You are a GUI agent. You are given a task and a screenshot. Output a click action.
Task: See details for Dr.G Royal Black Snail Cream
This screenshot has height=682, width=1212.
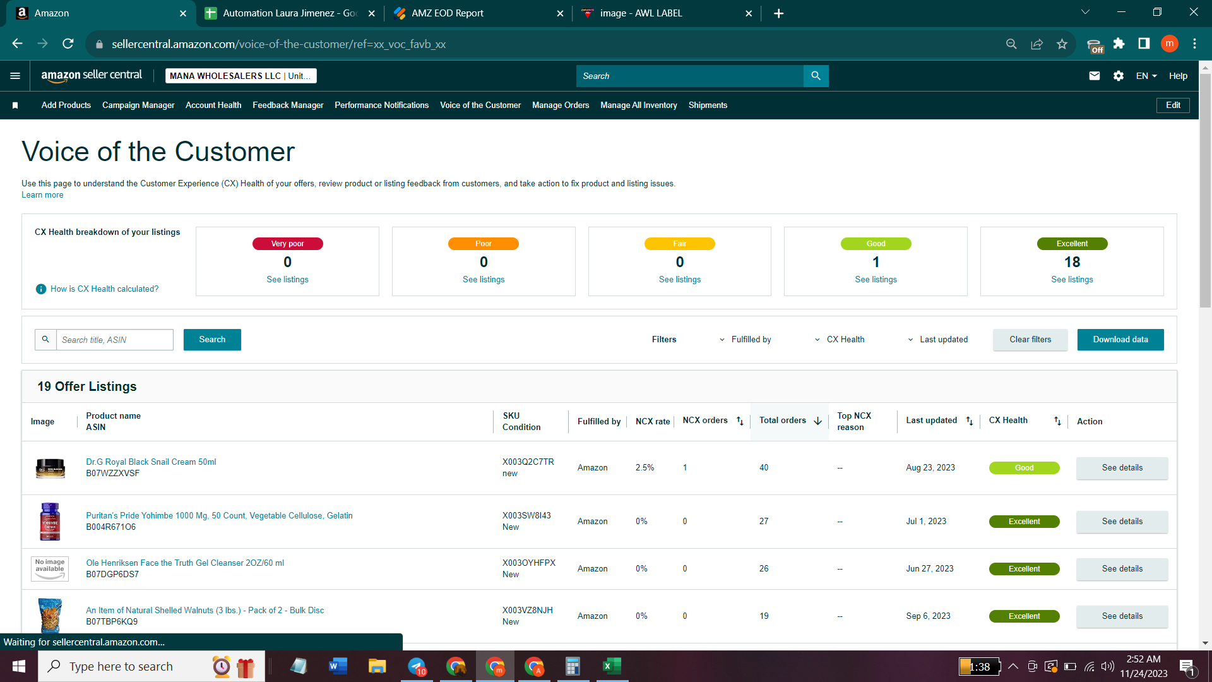click(1122, 468)
